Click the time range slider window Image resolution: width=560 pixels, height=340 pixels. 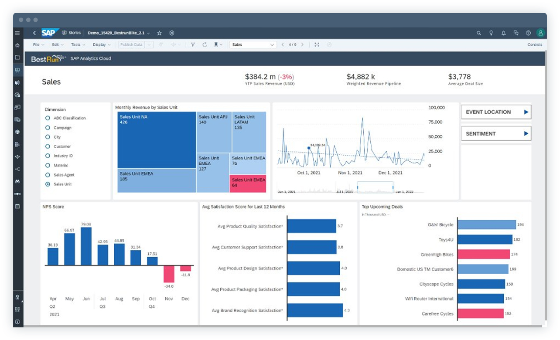tap(375, 187)
